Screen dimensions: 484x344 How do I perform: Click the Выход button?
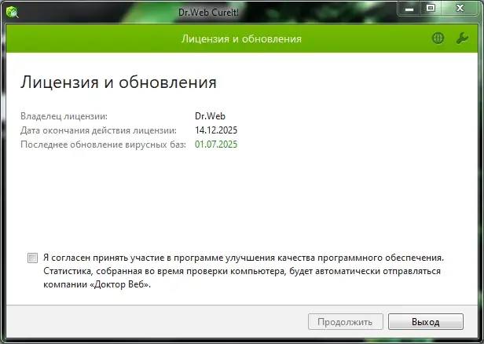coord(426,322)
